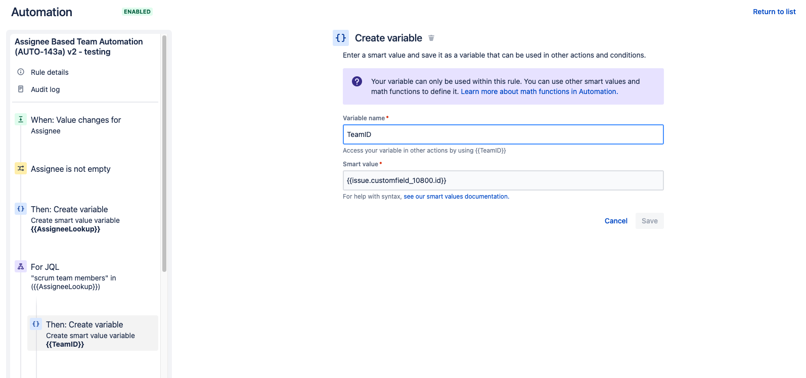The image size is (806, 378).
Task: Open Learn more about math functions link
Action: pyautogui.click(x=539, y=91)
